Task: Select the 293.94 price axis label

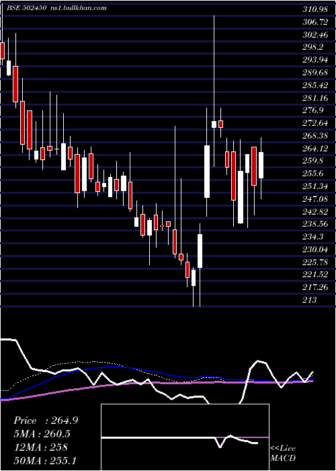Action: click(x=315, y=60)
